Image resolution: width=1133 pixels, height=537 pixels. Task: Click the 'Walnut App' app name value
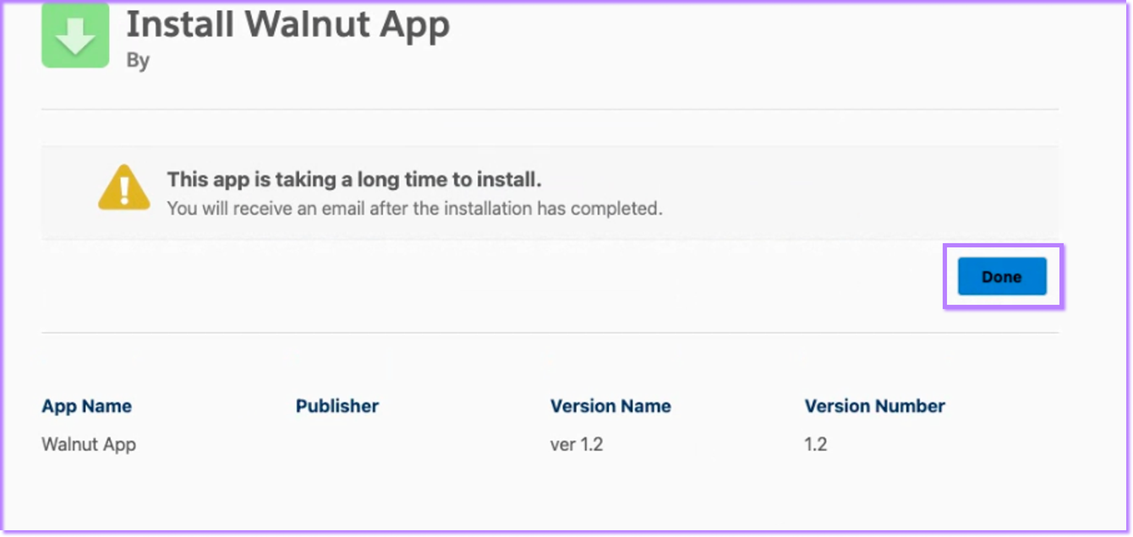click(x=89, y=444)
